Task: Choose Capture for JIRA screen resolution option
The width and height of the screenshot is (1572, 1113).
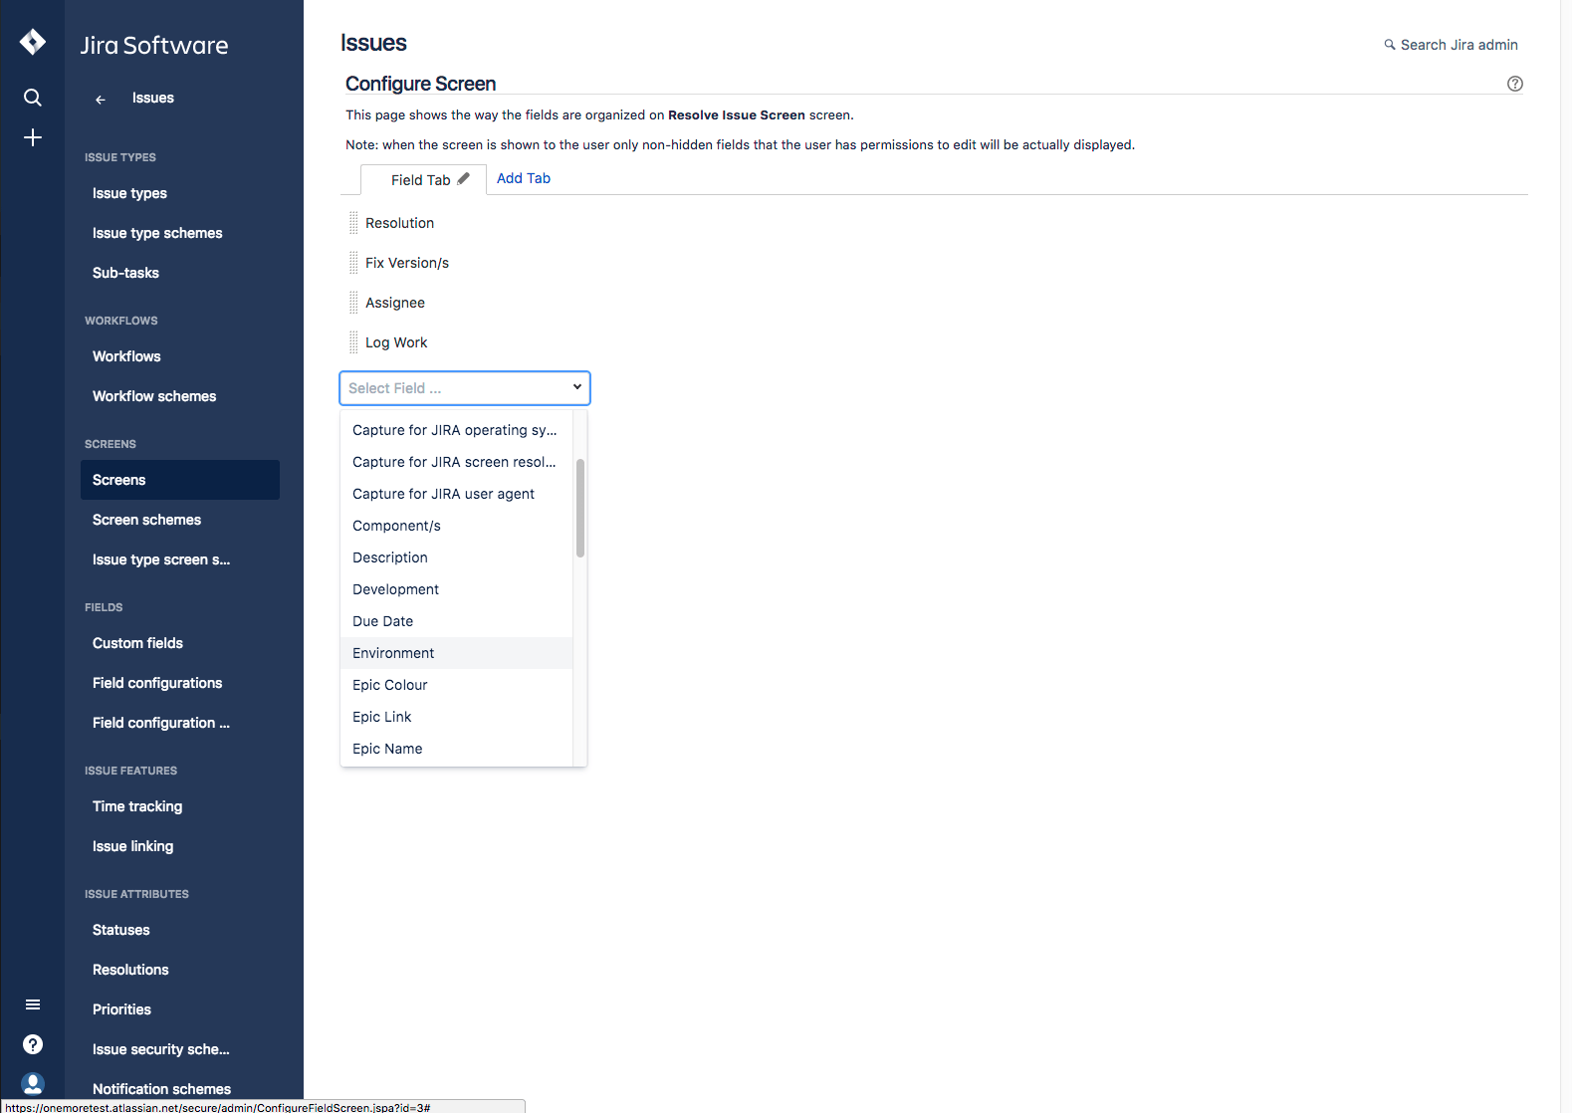Action: [x=456, y=462]
